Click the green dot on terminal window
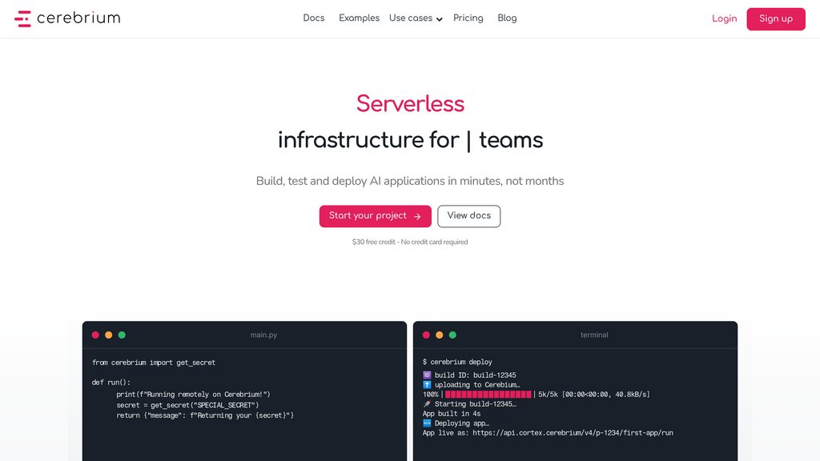 tap(453, 335)
